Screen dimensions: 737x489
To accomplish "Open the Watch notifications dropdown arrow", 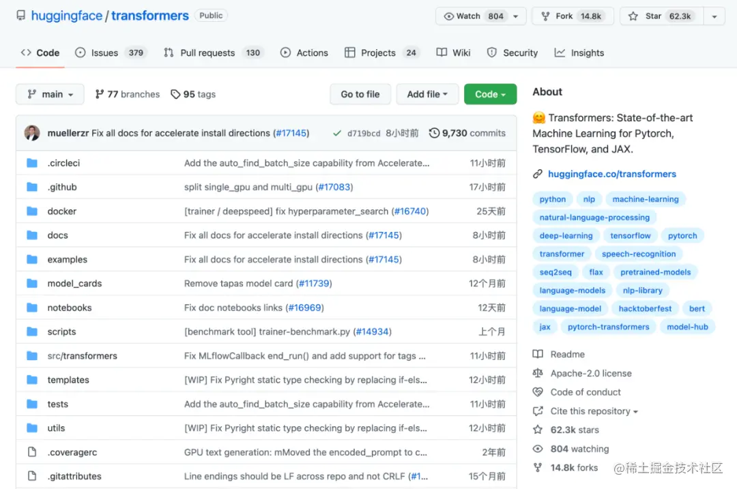I will tap(516, 16).
